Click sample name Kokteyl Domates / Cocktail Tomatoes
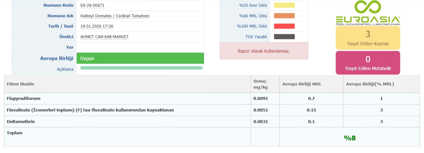Screen dimensions: 424x153 click(115, 16)
